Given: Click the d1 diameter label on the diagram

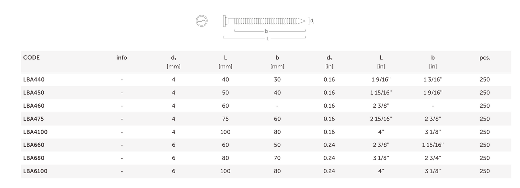Looking at the screenshot, I should coord(312,21).
